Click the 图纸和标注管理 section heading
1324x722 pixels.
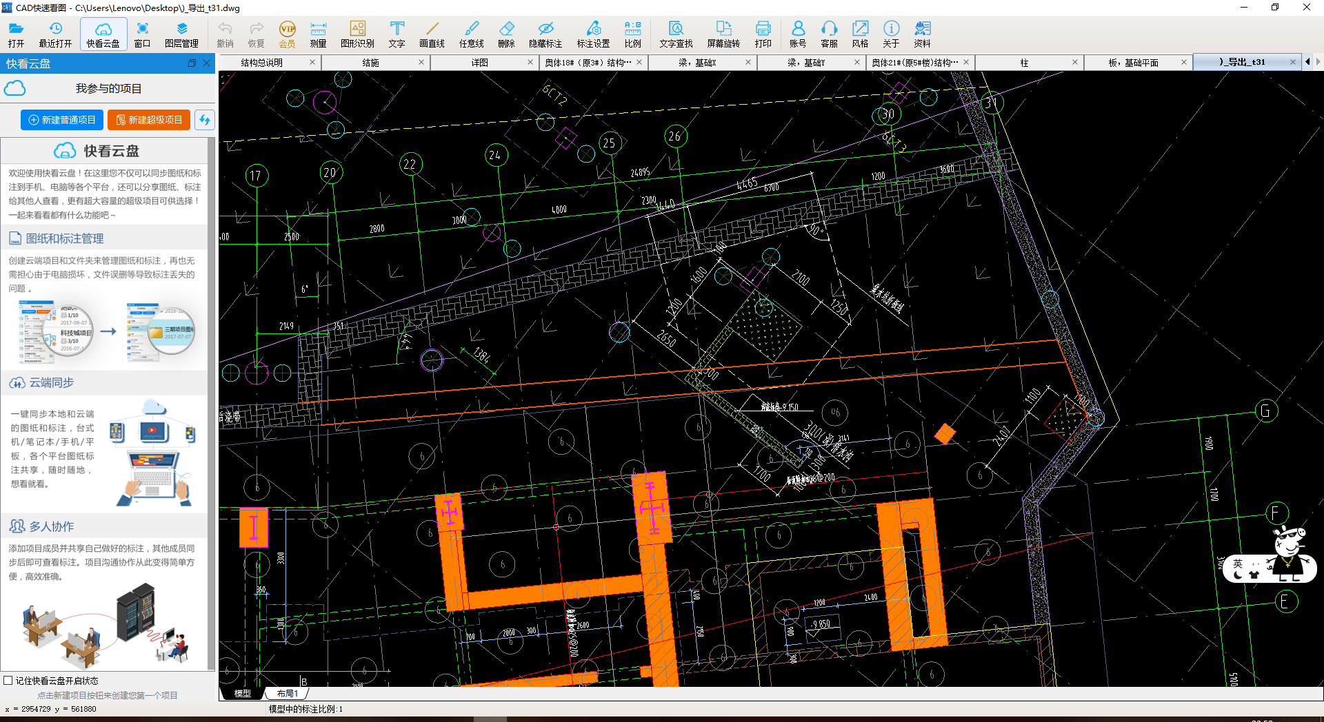point(65,238)
